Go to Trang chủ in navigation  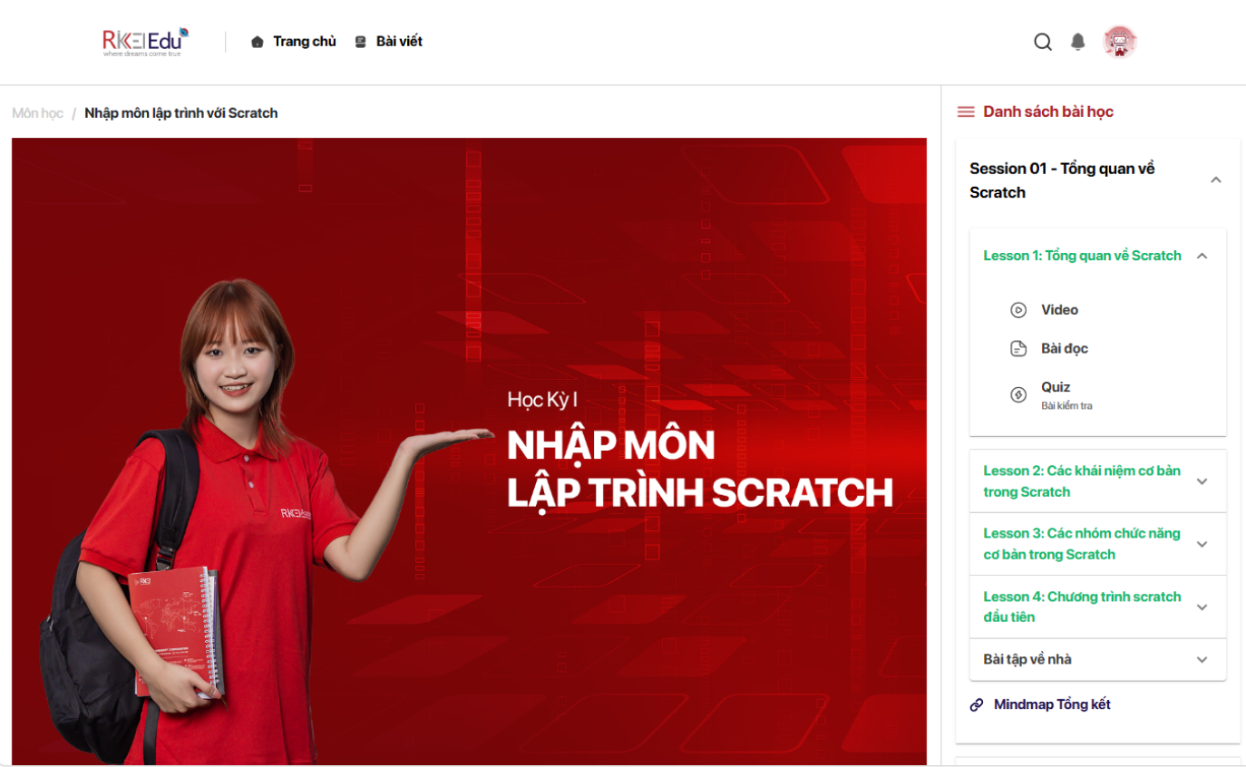click(x=294, y=42)
